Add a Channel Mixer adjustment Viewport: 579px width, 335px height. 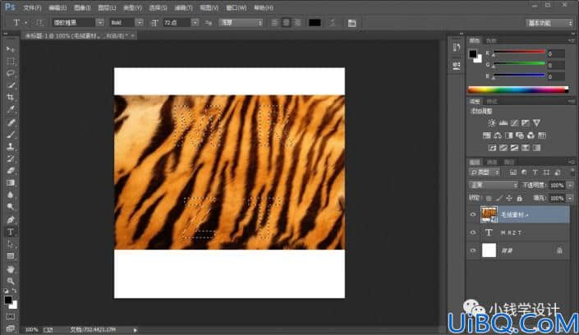pos(531,135)
